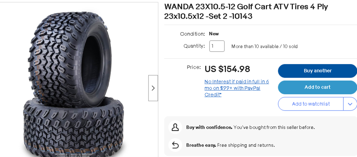357x157 pixels.
Task: Click the US $154.98 price
Action: click(x=227, y=69)
